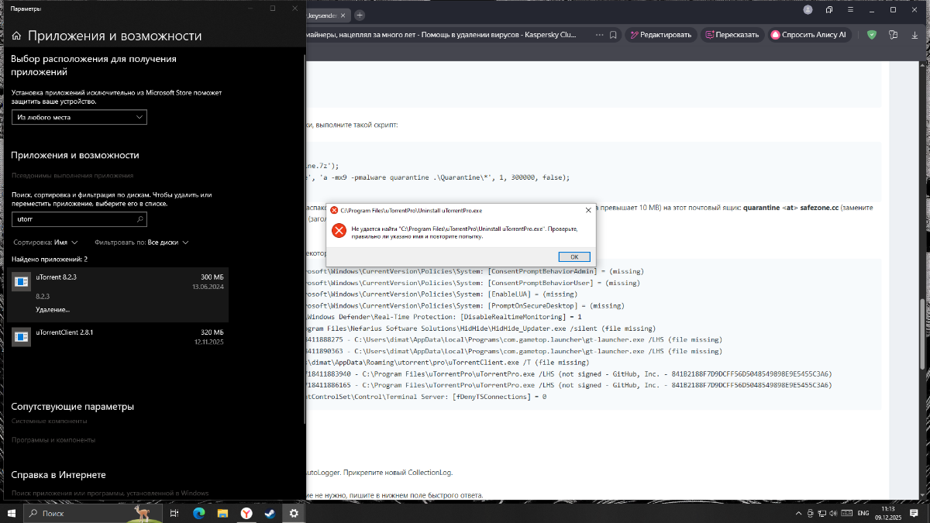The image size is (930, 523).
Task: Open the browser profile avatar
Action: click(x=808, y=9)
